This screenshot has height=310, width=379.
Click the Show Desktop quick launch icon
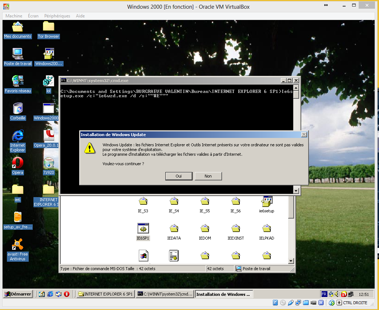tap(41, 294)
